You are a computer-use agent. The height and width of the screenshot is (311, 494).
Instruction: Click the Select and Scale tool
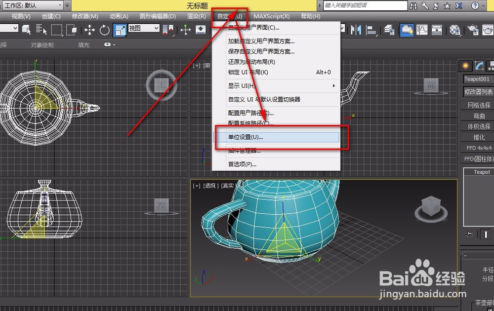pyautogui.click(x=120, y=30)
